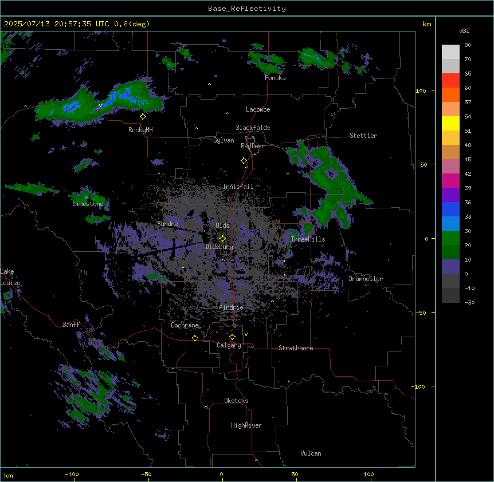
Task: Select the purple swatch between 39 and 36 dBZ
Action: [x=450, y=195]
